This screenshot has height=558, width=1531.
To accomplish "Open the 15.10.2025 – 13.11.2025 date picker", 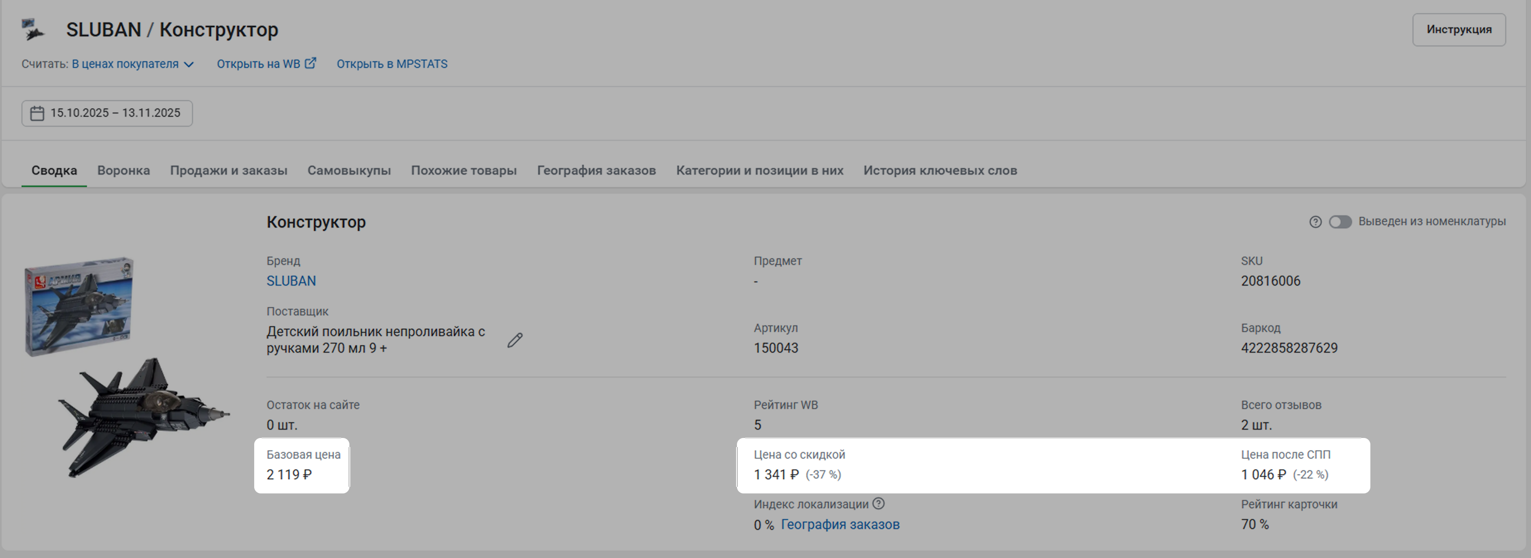I will click(x=115, y=113).
